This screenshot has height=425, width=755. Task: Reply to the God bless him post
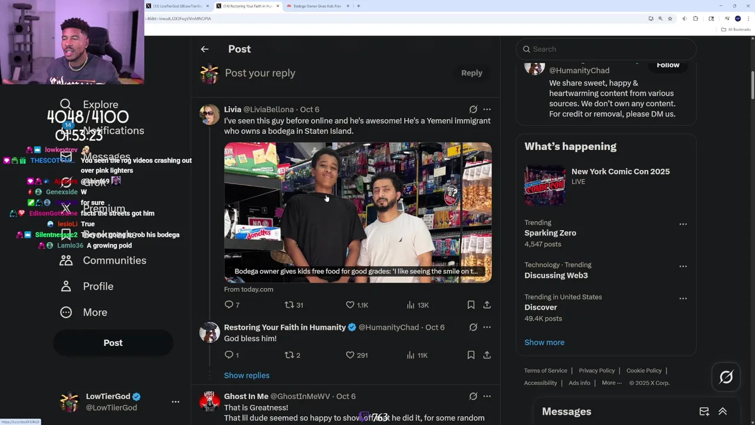pos(231,355)
